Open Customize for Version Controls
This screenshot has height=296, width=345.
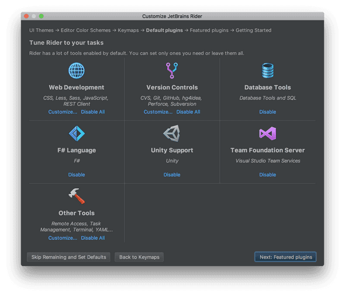(x=158, y=112)
